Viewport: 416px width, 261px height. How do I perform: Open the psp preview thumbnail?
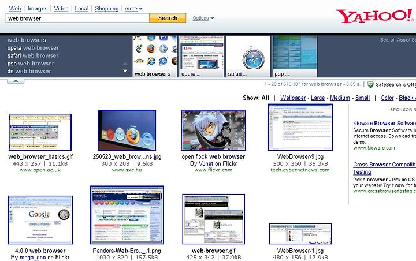295,57
